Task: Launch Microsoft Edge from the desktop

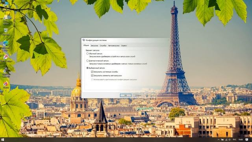Action: pos(6,43)
